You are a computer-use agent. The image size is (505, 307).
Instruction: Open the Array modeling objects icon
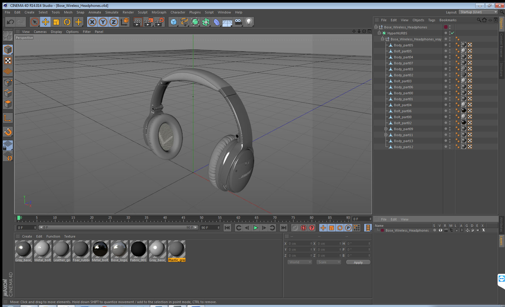click(206, 22)
